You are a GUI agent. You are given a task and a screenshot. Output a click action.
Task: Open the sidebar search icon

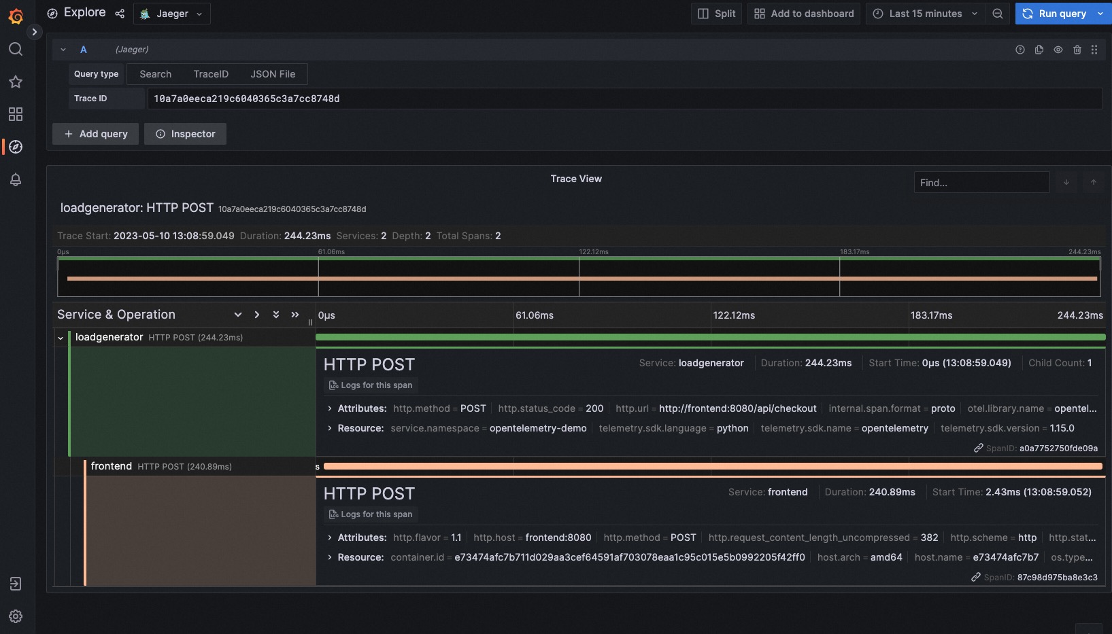(x=16, y=49)
